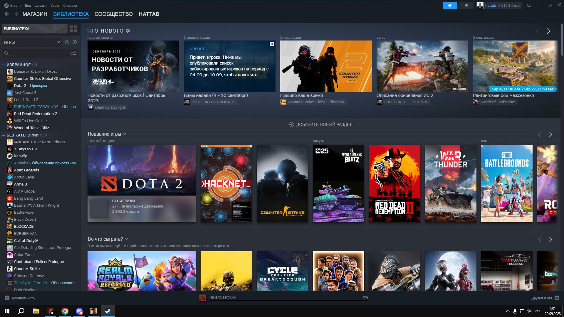Click the system volume icon
The image size is (564, 317).
(x=529, y=311)
